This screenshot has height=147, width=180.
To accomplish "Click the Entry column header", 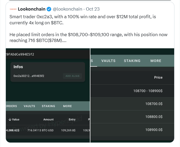I will (x=72, y=120).
